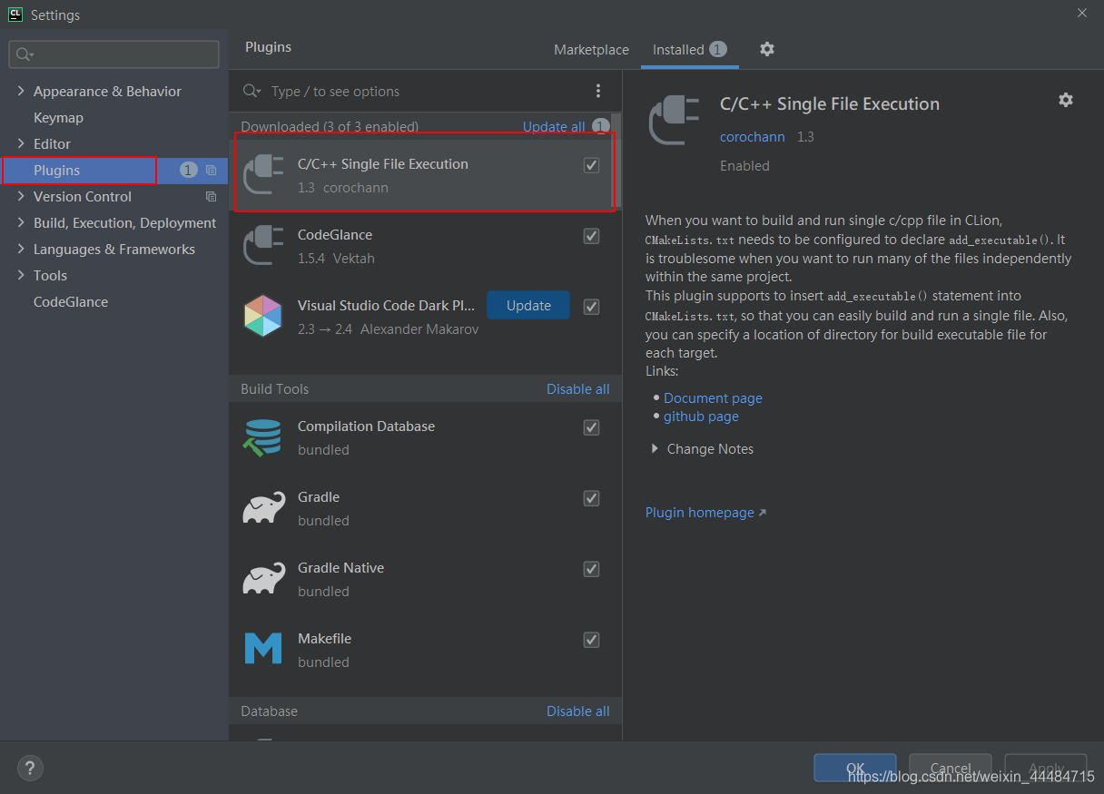Click the Update button for VS Code Dark
Screen dimensions: 1104x794
528,306
